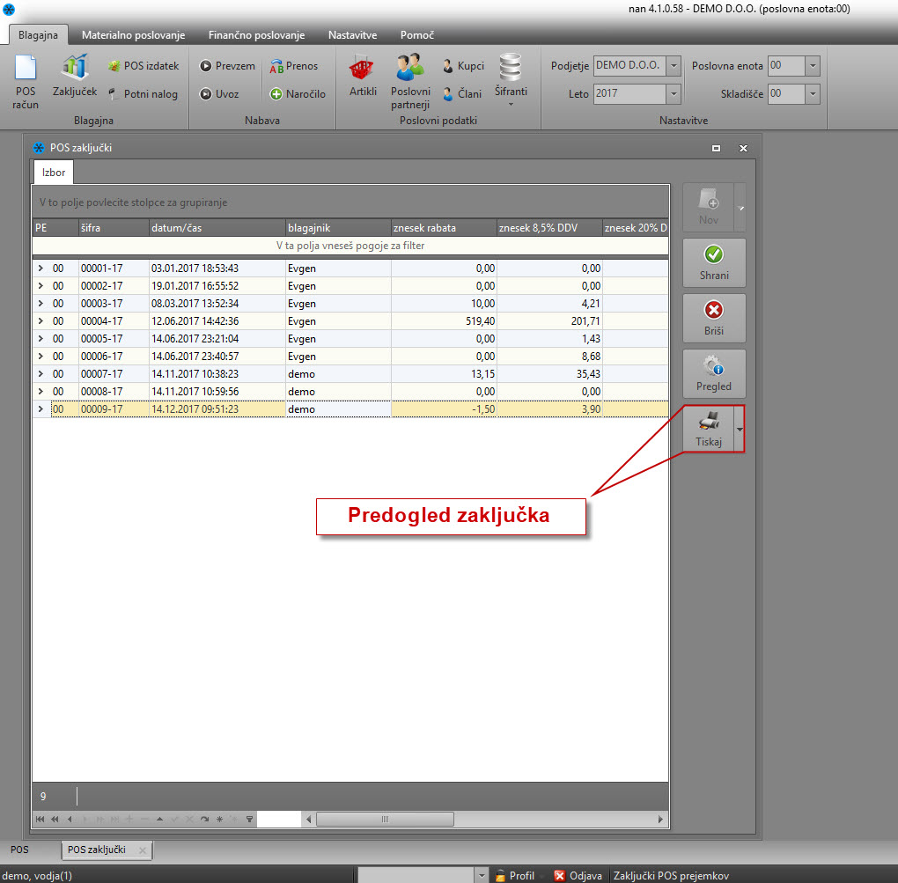
Task: Open the Tiskaj dropdown arrow
Action: tap(740, 430)
